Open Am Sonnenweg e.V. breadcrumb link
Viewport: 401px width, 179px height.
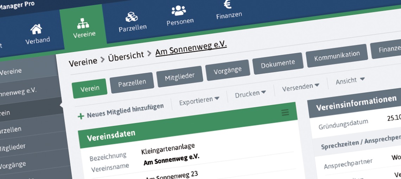click(191, 48)
